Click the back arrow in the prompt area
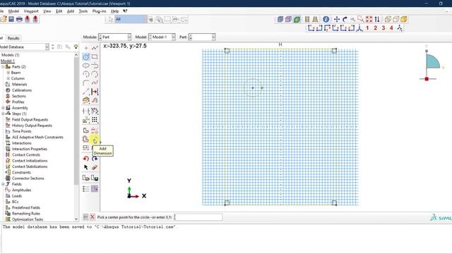Screen dimensions: 452x254 [x=85, y=217]
